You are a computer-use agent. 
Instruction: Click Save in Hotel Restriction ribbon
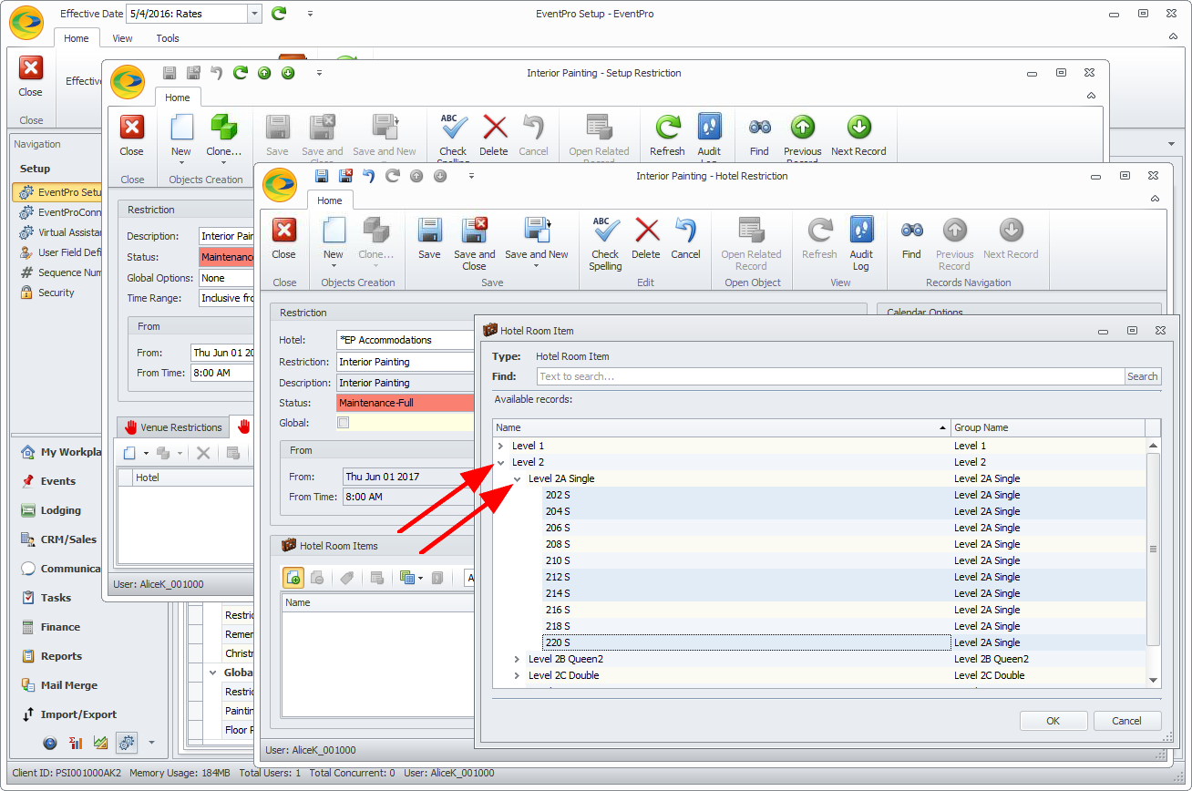(x=429, y=239)
